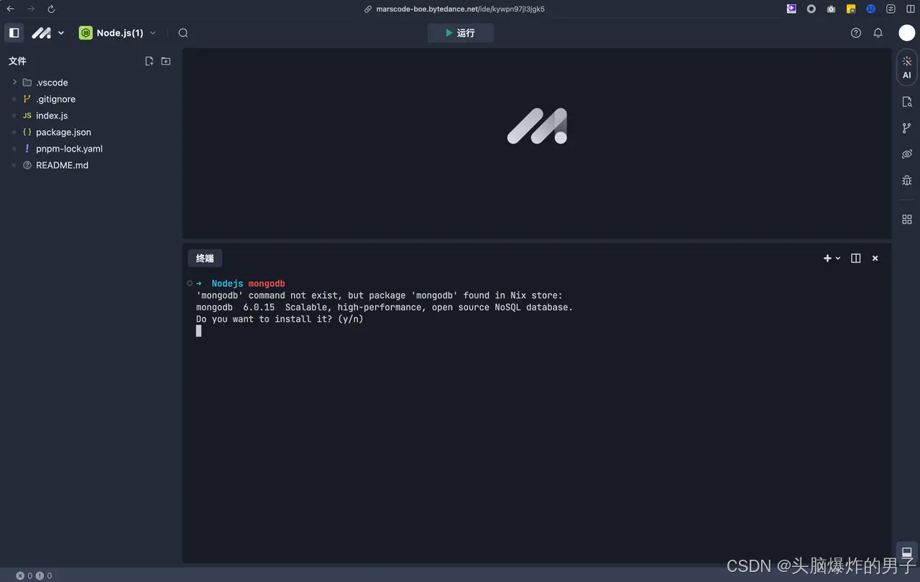Open the source control (git) panel
The height and width of the screenshot is (582, 920).
[906, 127]
